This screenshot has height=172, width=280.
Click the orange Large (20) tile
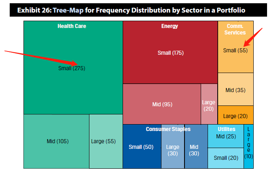(235, 115)
